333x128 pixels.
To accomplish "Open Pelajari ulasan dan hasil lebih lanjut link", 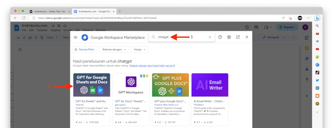I will click(x=152, y=66).
